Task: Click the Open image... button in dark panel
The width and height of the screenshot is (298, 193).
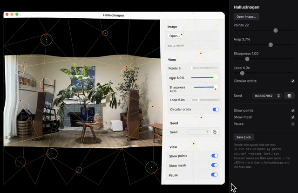Action: coord(246,17)
